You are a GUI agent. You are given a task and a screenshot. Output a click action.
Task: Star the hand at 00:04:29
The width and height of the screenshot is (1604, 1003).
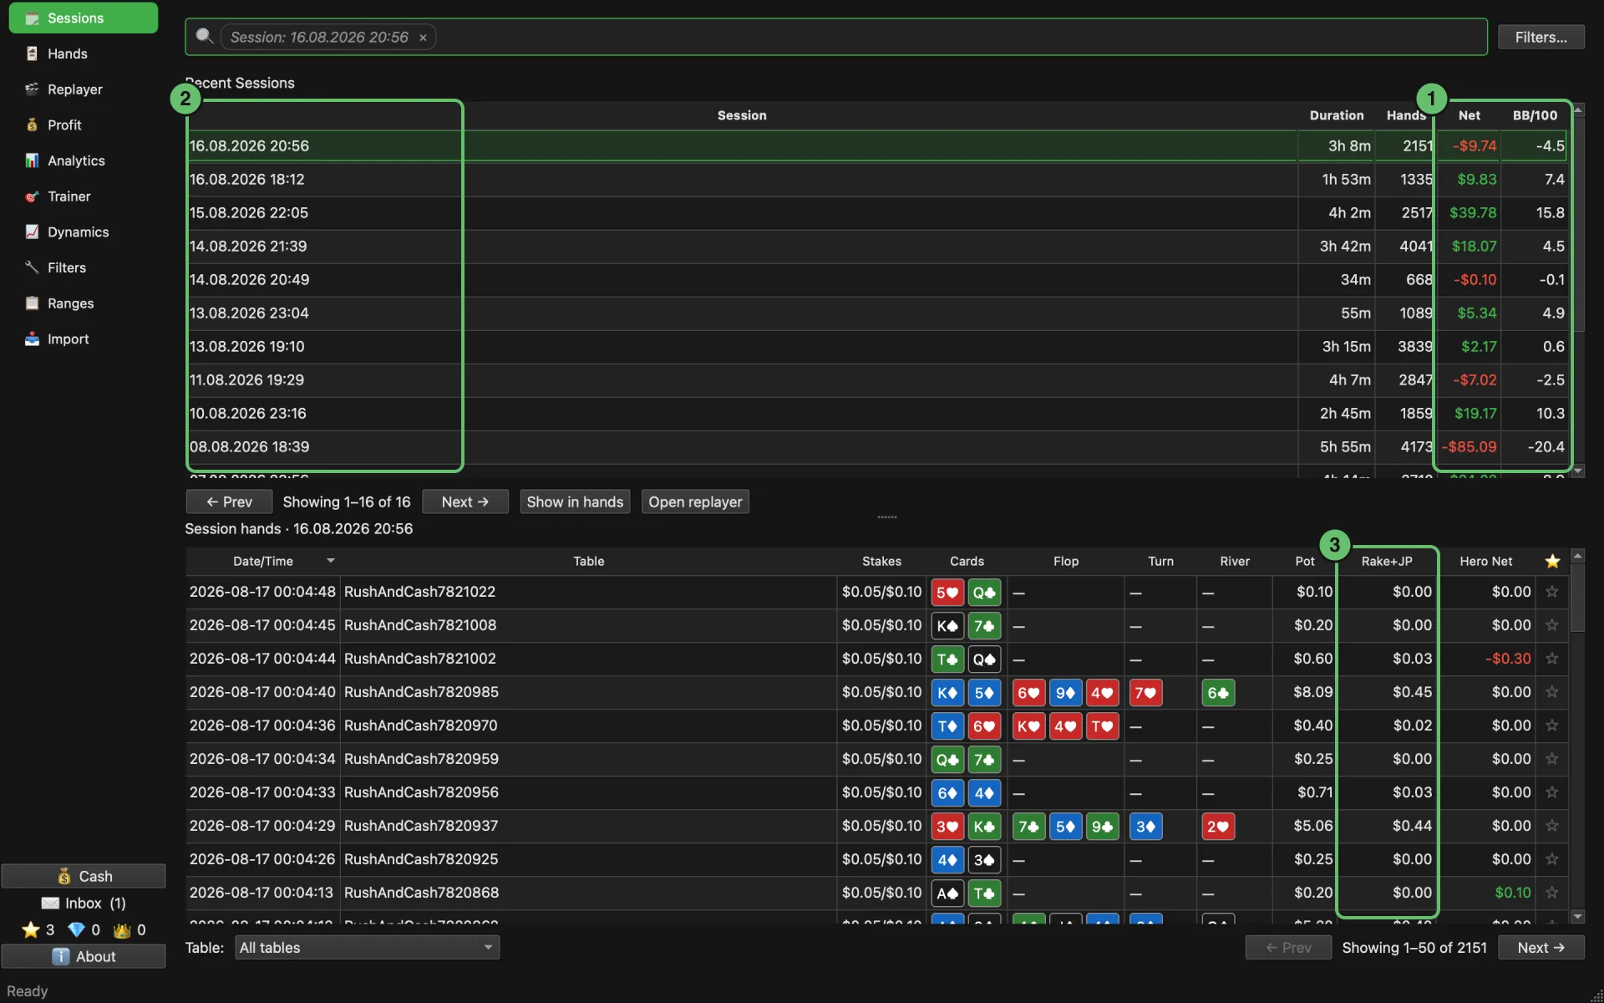(1551, 826)
